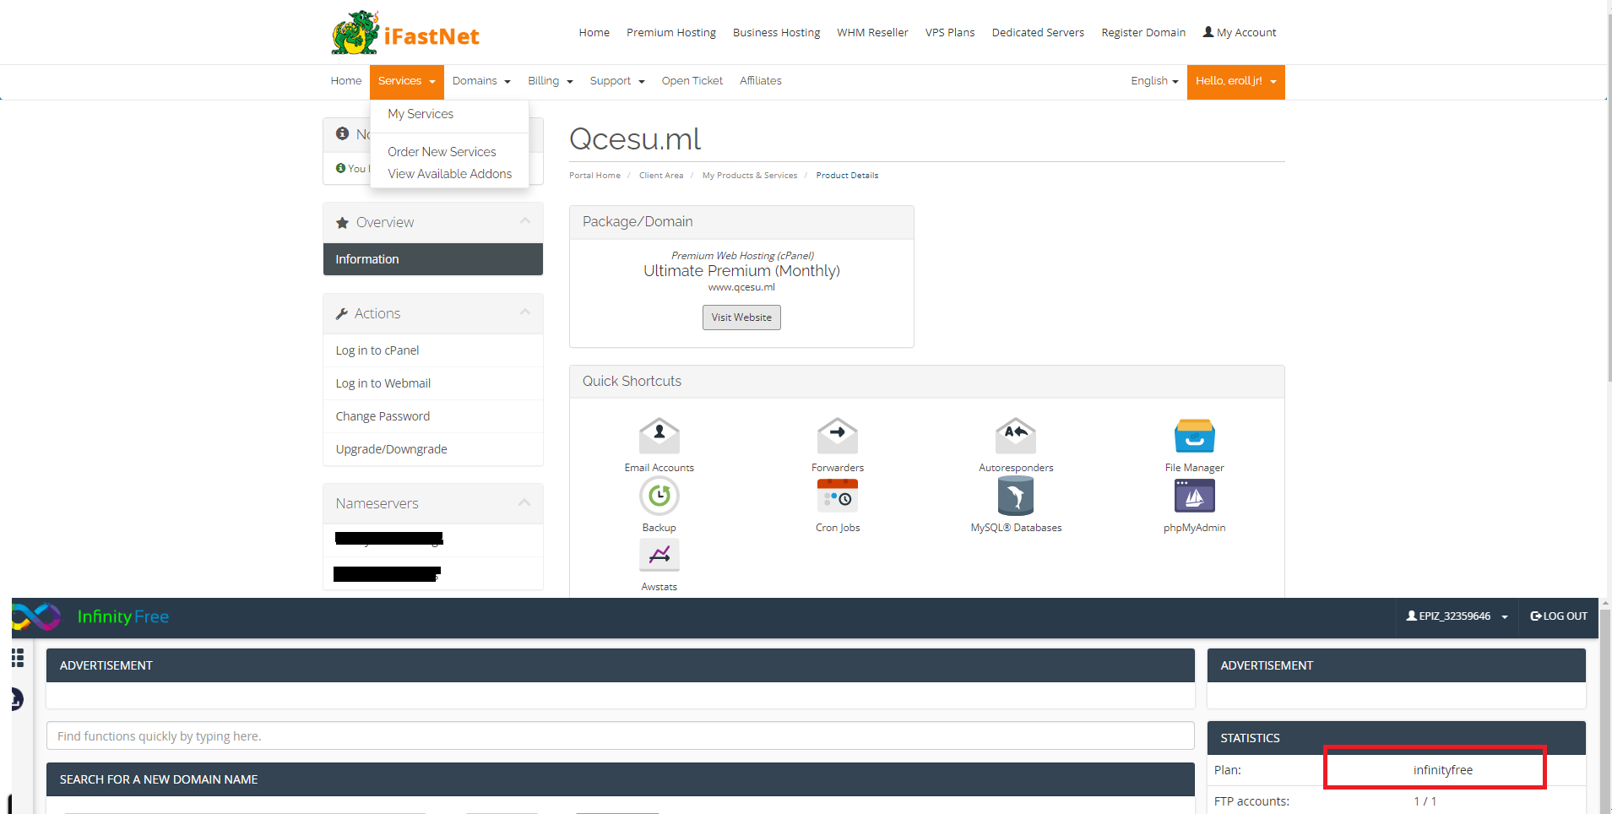Collapse the Actions panel

click(x=525, y=312)
